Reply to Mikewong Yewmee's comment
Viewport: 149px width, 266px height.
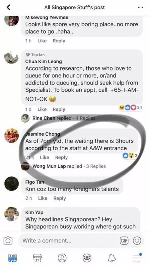point(59,41)
